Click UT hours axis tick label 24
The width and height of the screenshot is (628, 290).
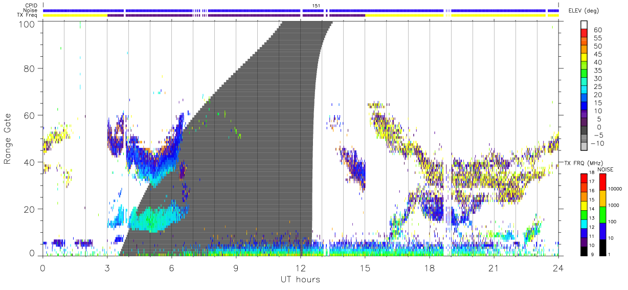(558, 268)
